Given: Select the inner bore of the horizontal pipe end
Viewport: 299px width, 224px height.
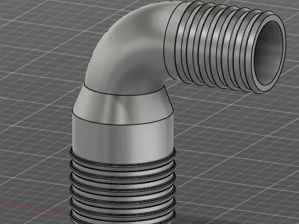Looking at the screenshot, I should pyautogui.click(x=268, y=53).
